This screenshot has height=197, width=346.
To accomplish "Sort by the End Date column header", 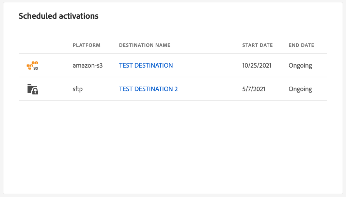I will 301,45.
